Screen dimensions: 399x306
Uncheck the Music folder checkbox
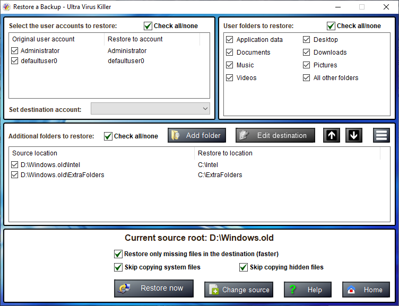230,65
